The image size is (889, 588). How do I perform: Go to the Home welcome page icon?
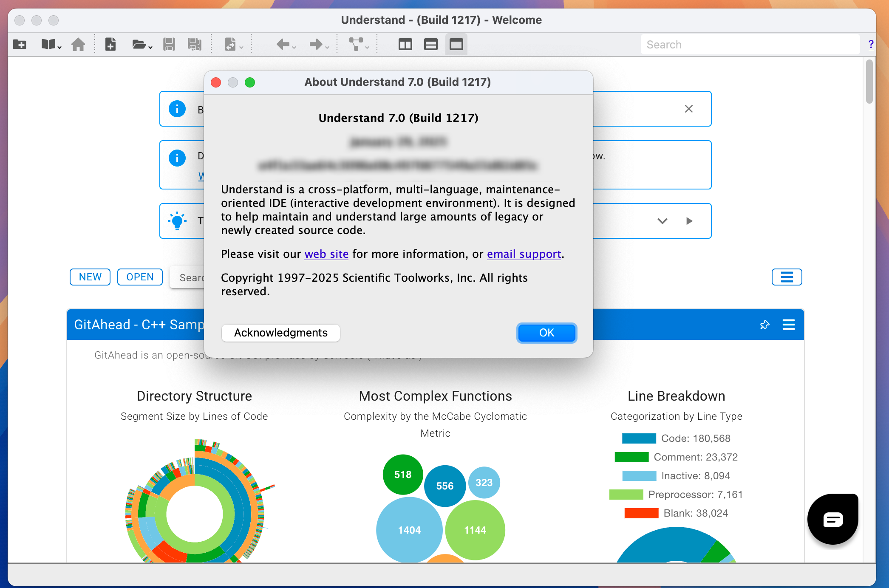click(78, 44)
